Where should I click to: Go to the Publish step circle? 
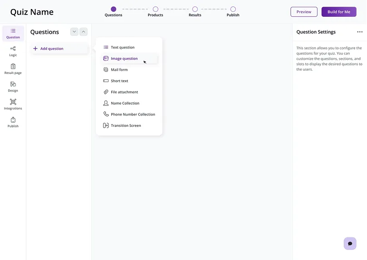point(233,9)
